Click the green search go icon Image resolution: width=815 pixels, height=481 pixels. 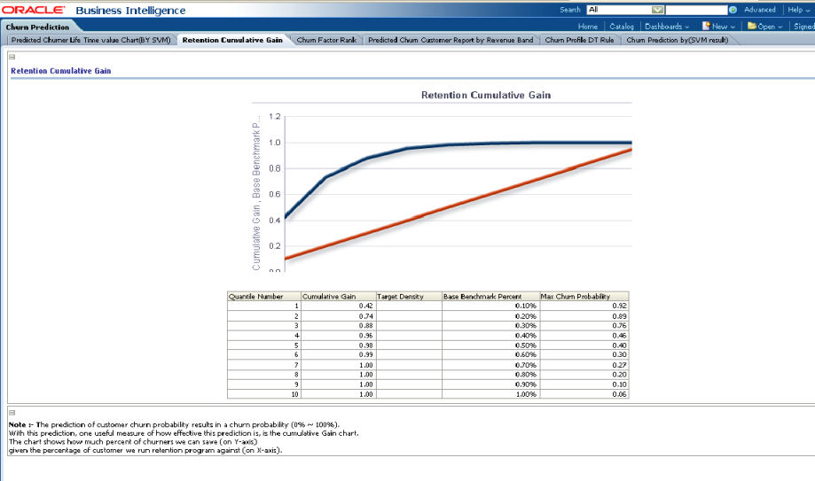(x=733, y=10)
